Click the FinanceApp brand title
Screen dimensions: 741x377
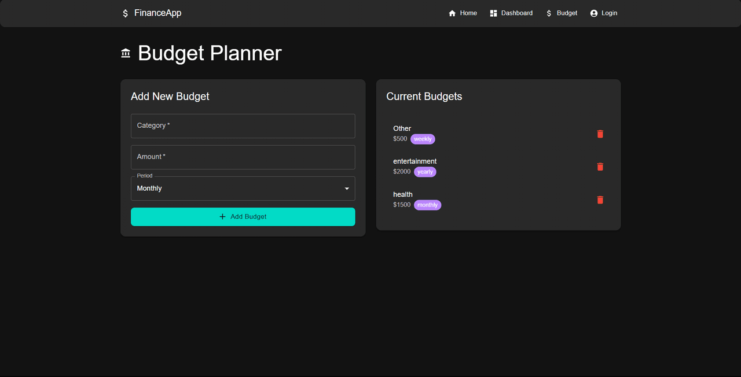click(x=157, y=13)
